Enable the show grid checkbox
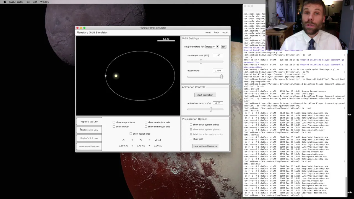This screenshot has width=354, height=199. click(191, 139)
